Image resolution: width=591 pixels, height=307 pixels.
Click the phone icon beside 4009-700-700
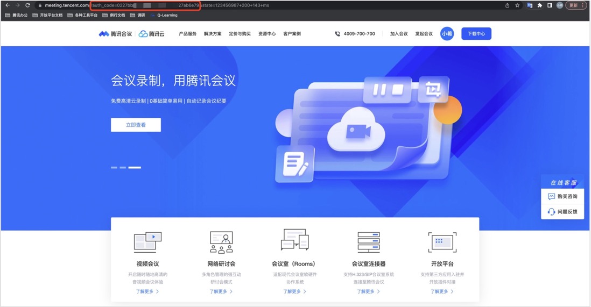(337, 33)
